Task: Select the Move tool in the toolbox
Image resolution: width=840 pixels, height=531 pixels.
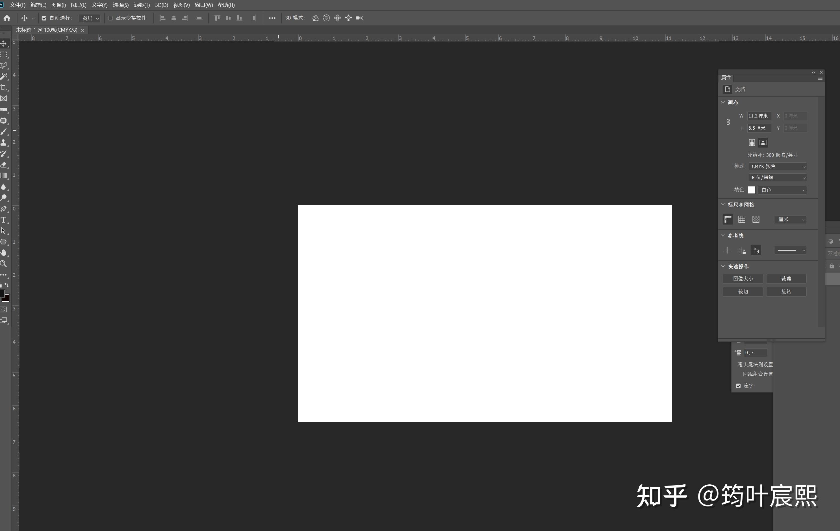Action: pyautogui.click(x=3, y=43)
